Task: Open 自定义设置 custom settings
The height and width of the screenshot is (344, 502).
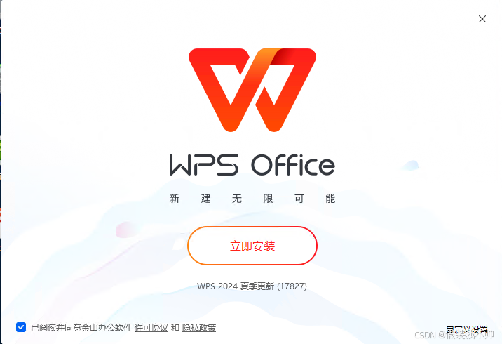Action: [467, 329]
